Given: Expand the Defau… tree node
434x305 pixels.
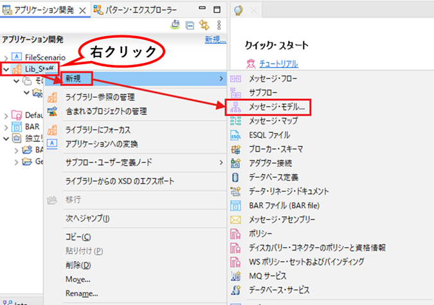Looking at the screenshot, I should click(x=6, y=116).
